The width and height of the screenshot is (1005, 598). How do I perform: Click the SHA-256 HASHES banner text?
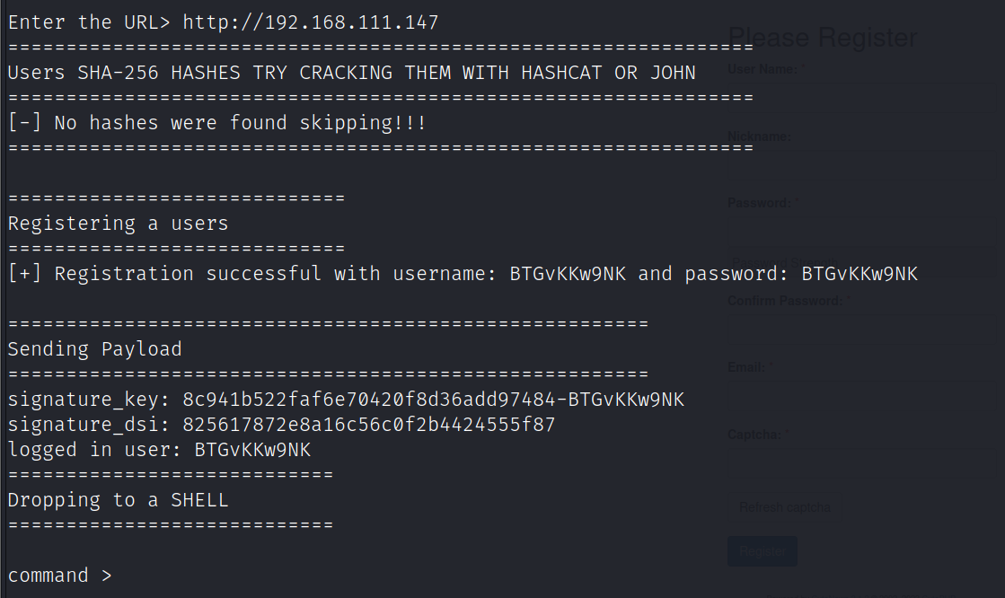click(350, 72)
